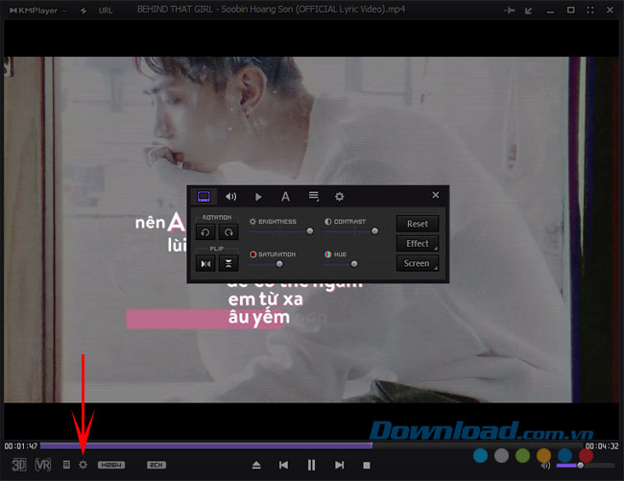Enter fullscreen mode icon in title bar
The height and width of the screenshot is (481, 624).
(590, 11)
